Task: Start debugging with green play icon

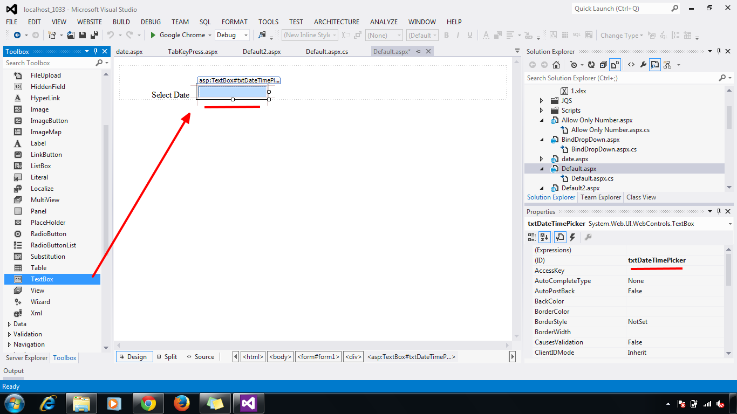Action: click(153, 35)
